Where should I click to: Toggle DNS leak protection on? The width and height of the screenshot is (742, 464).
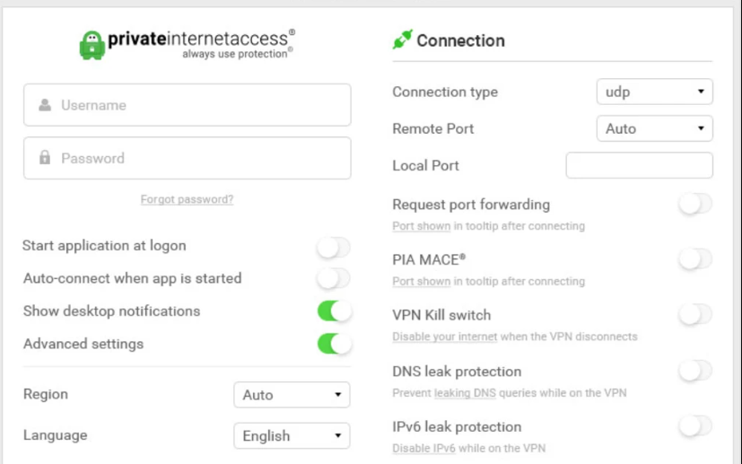tap(695, 371)
